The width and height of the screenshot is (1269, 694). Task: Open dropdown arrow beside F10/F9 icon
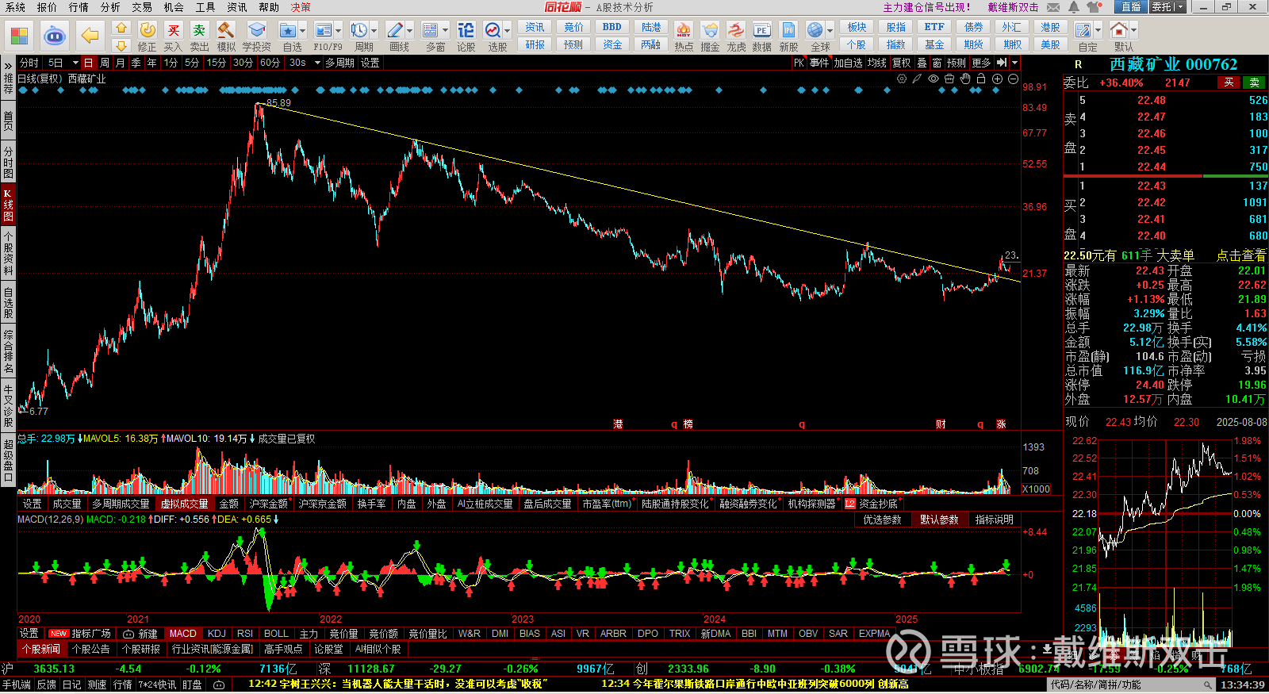(339, 31)
